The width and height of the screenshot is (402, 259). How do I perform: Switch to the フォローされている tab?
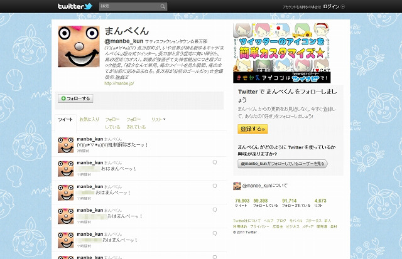pos(136,123)
